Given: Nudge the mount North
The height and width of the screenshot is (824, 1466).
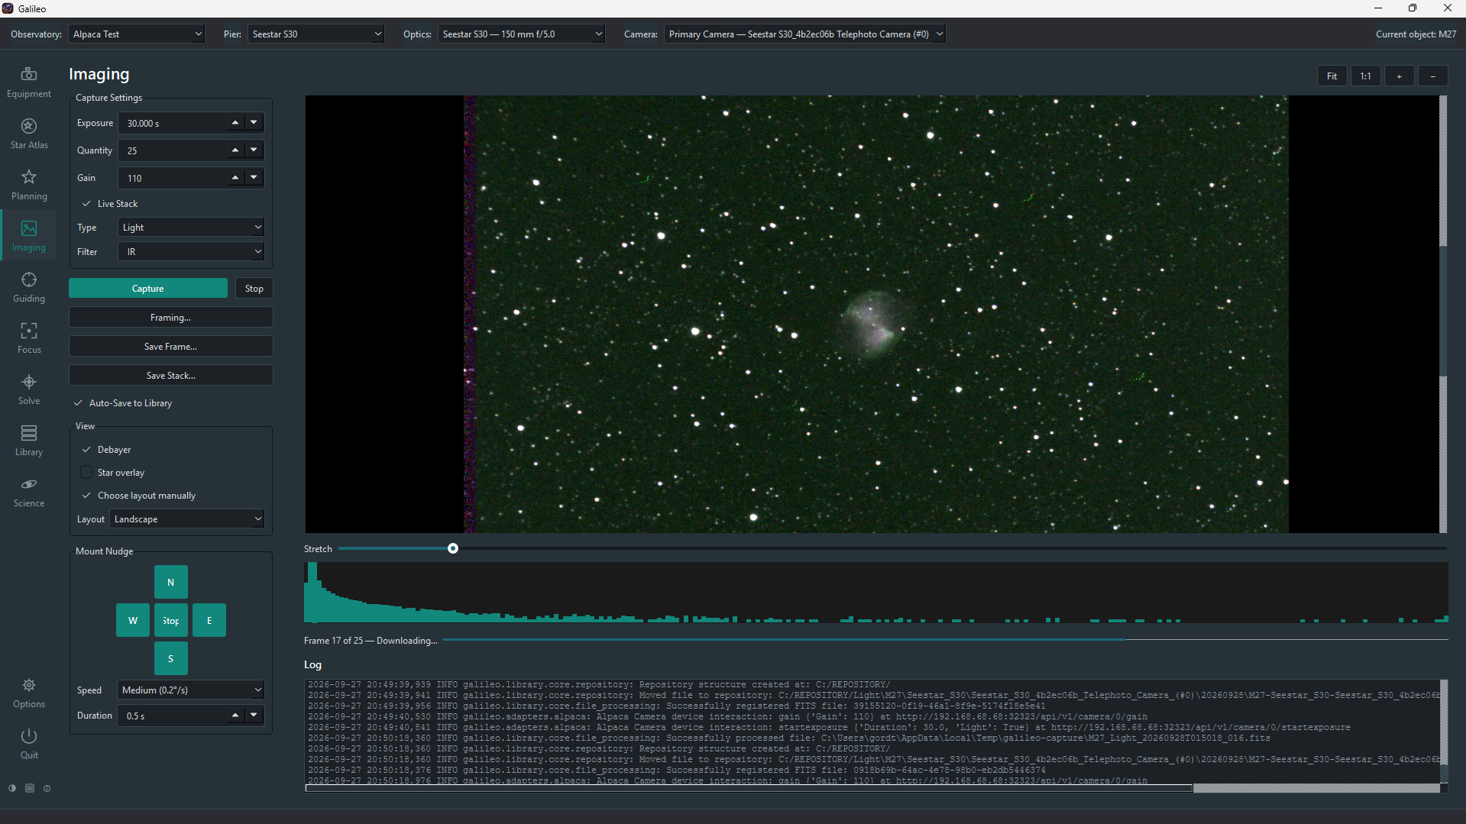Looking at the screenshot, I should pyautogui.click(x=171, y=583).
